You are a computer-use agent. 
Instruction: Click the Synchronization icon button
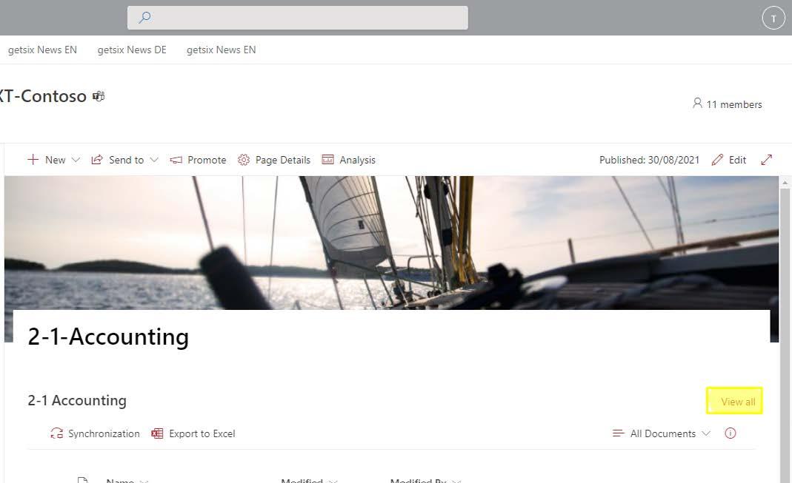click(x=95, y=433)
